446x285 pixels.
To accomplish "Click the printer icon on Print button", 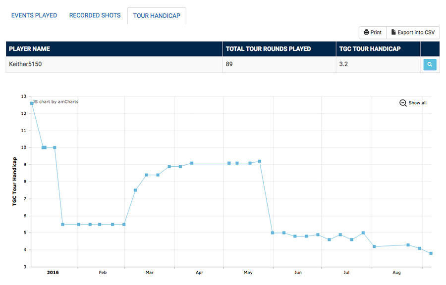I will pos(366,32).
